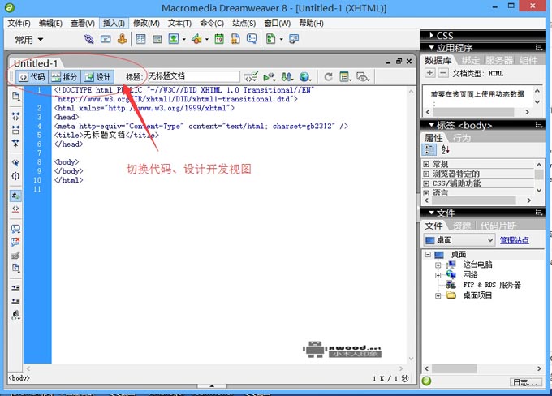Select the 属性 tab

pyautogui.click(x=433, y=138)
